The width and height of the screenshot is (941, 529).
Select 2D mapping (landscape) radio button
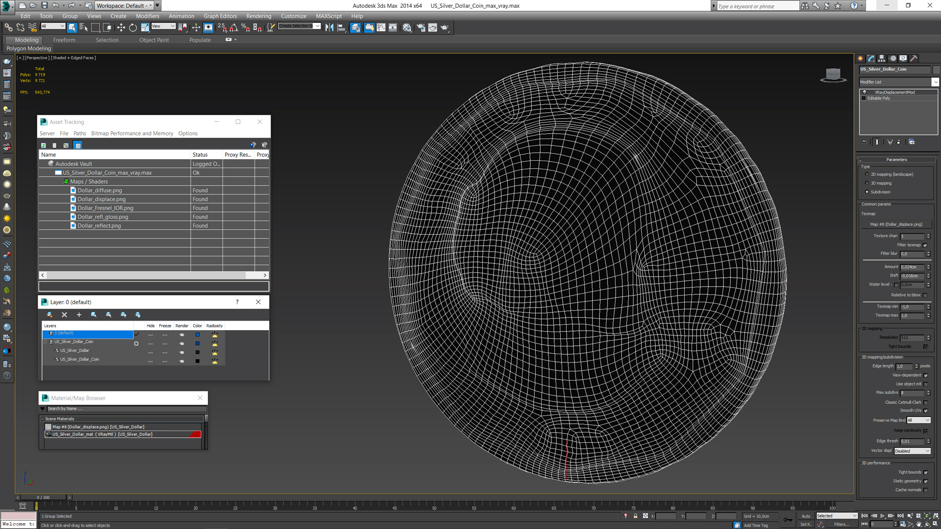click(x=867, y=174)
